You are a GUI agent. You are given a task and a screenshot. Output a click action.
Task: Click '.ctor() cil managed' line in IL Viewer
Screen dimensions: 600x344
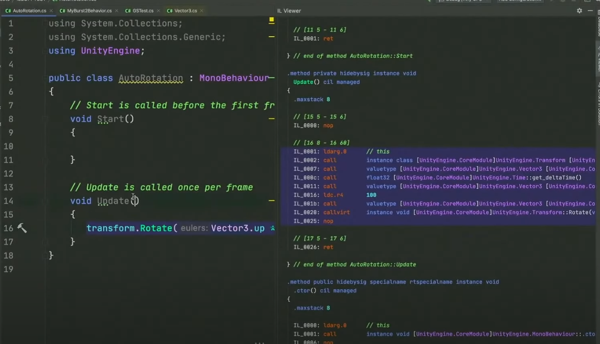coord(325,291)
